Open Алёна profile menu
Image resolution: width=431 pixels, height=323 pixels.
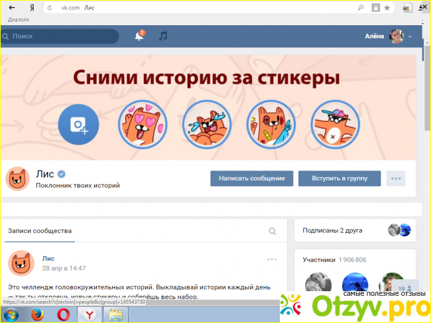[x=388, y=36]
